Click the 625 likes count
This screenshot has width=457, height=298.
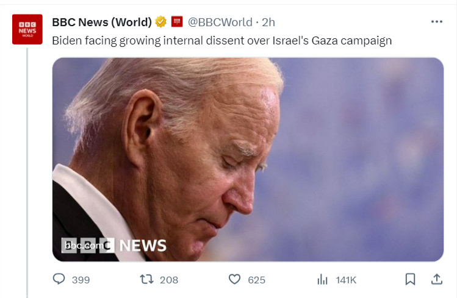[256, 280]
